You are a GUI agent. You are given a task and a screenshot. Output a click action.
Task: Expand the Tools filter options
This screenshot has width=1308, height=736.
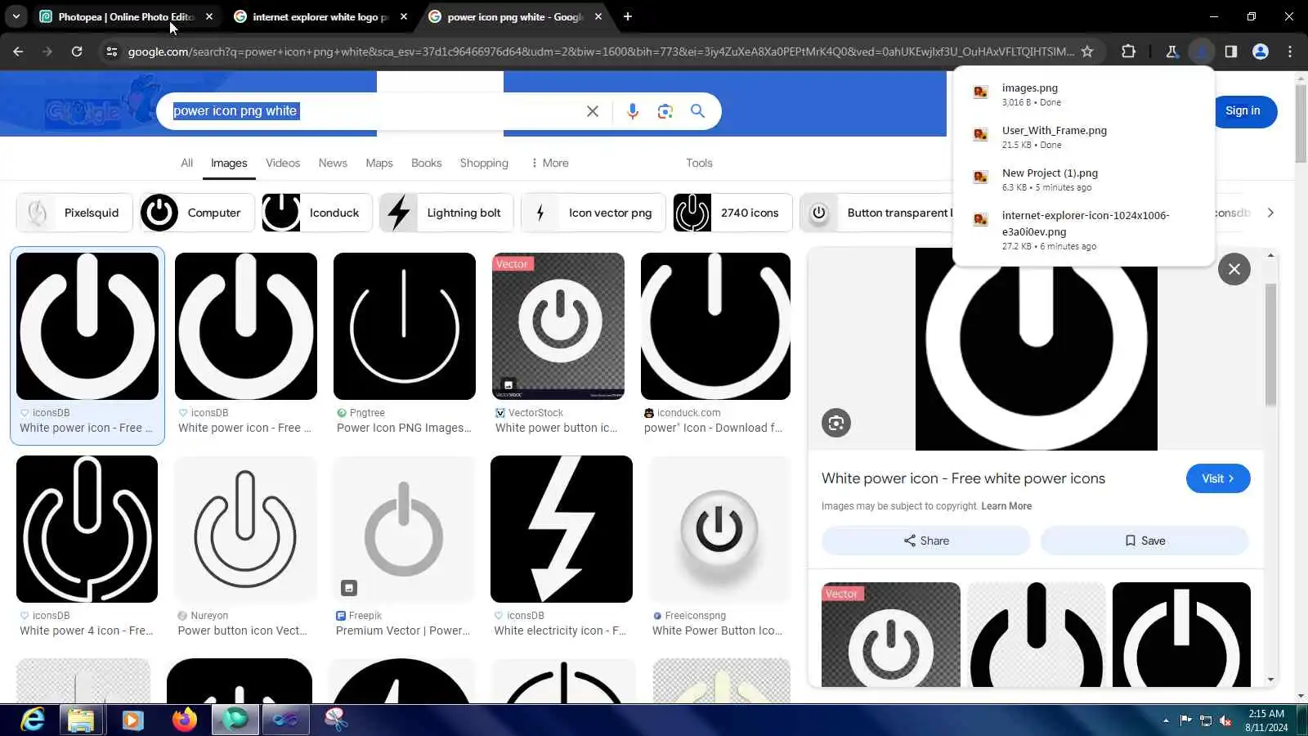pyautogui.click(x=699, y=163)
